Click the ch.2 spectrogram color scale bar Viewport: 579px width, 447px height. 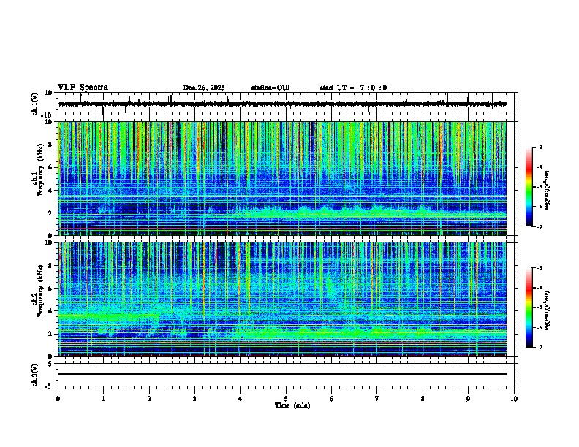529,307
